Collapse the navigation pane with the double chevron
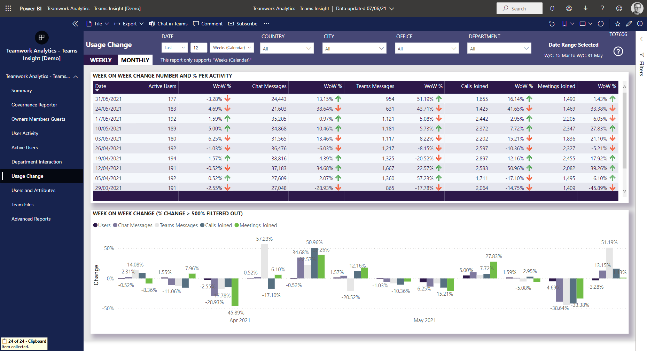This screenshot has width=647, height=351. 75,24
